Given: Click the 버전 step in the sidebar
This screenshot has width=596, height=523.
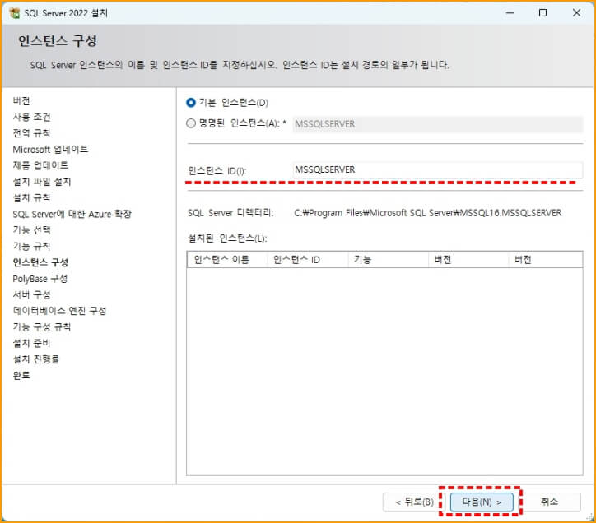Looking at the screenshot, I should pyautogui.click(x=21, y=101).
